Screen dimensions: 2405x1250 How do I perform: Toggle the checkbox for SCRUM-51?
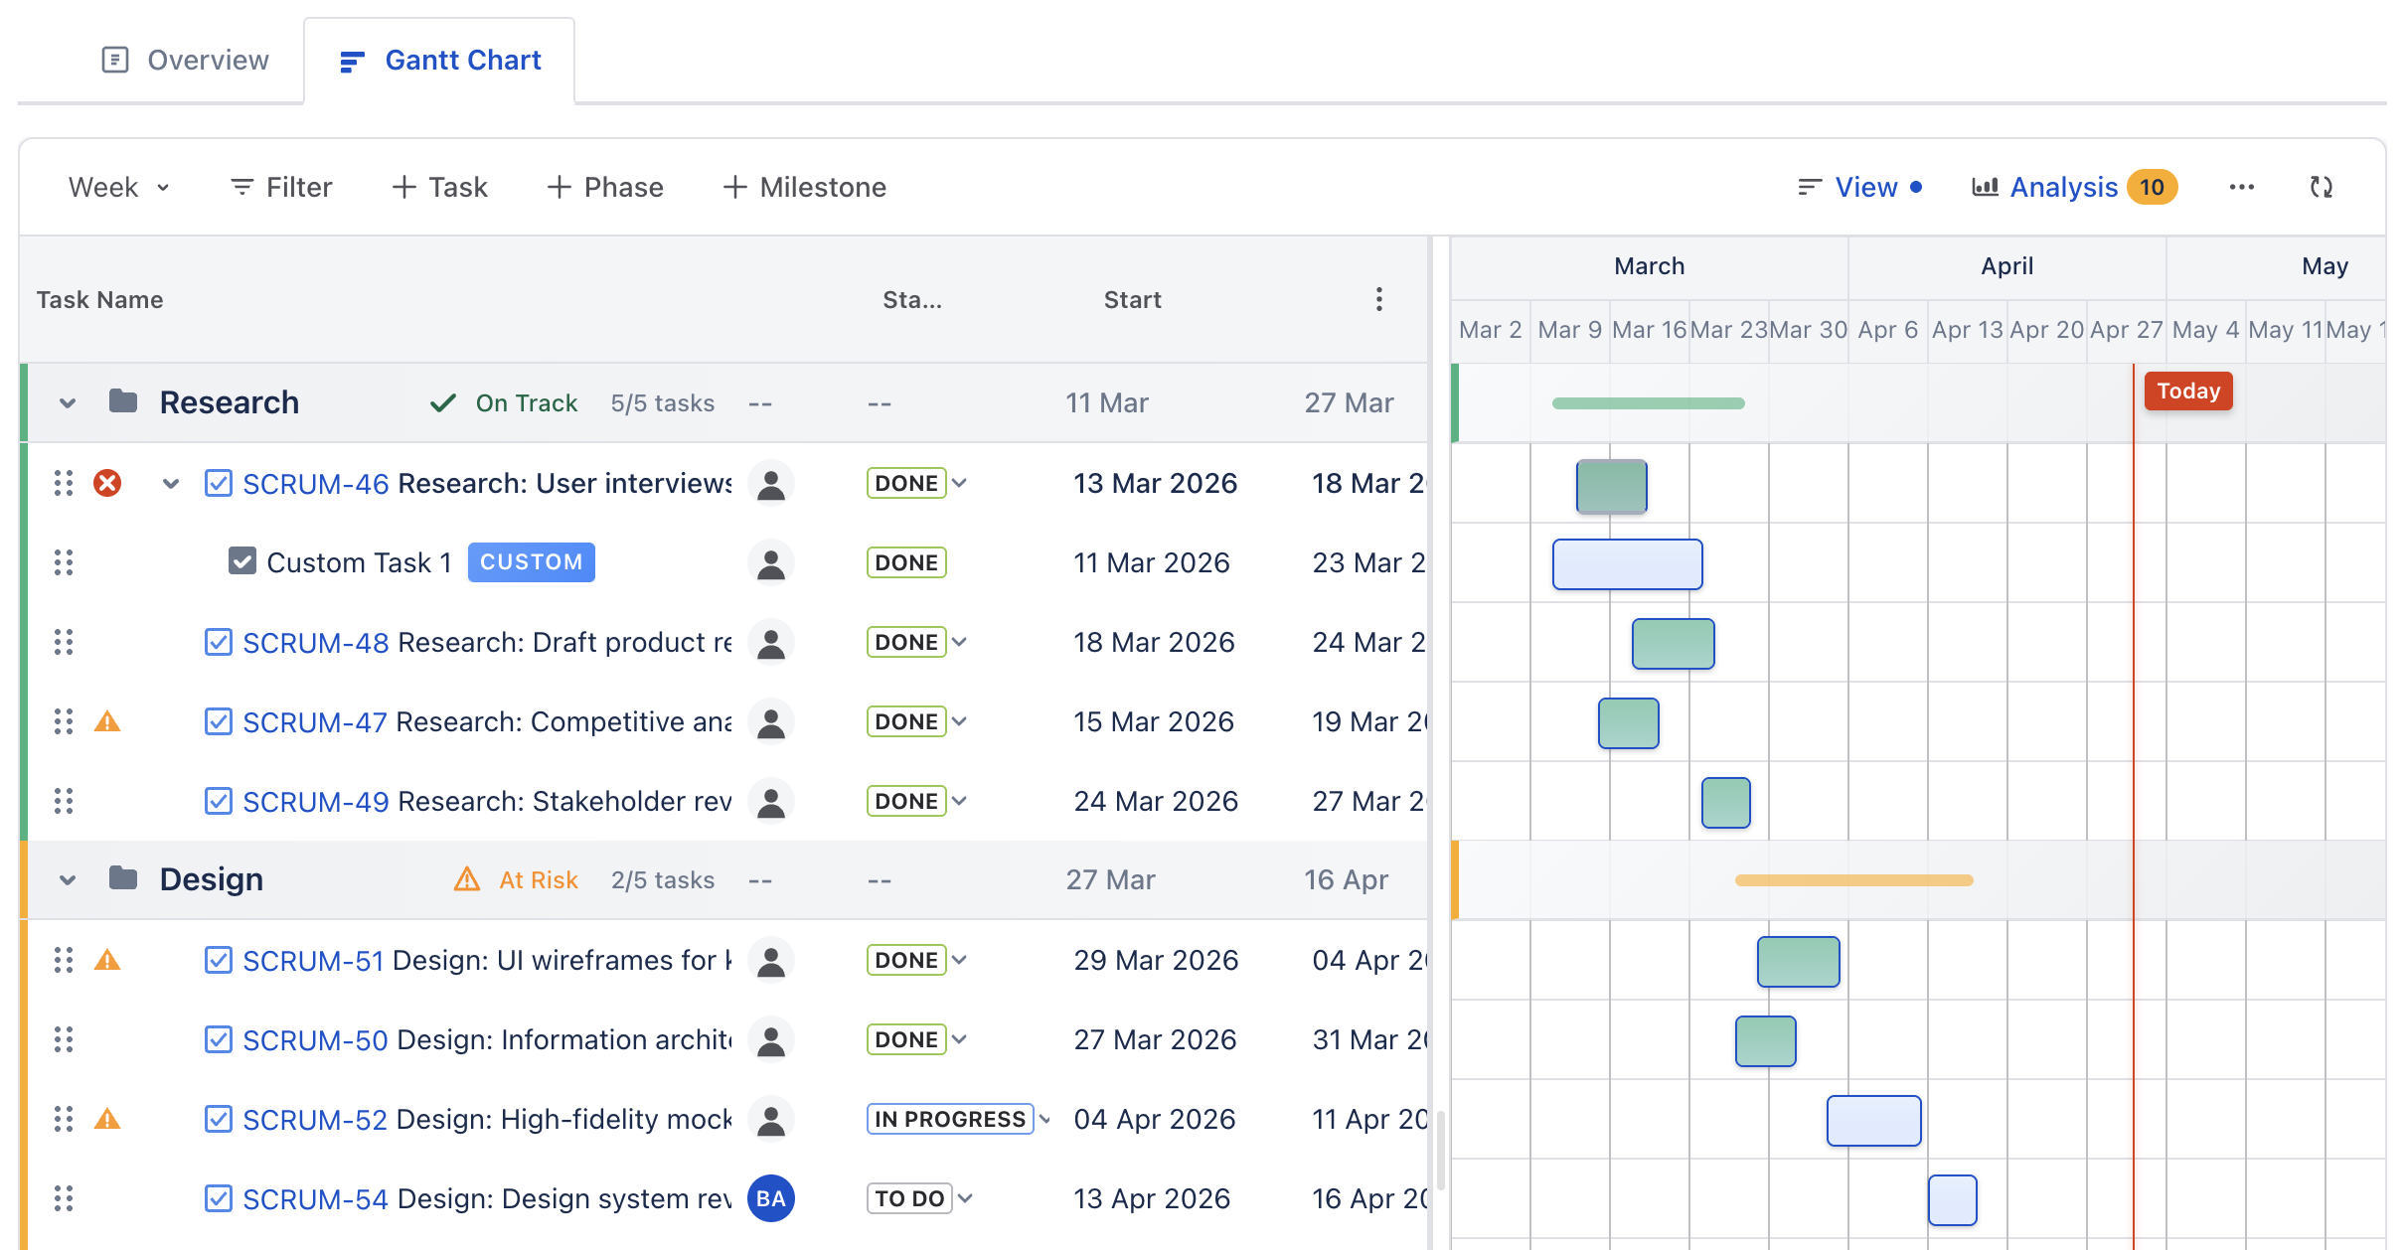[x=219, y=960]
